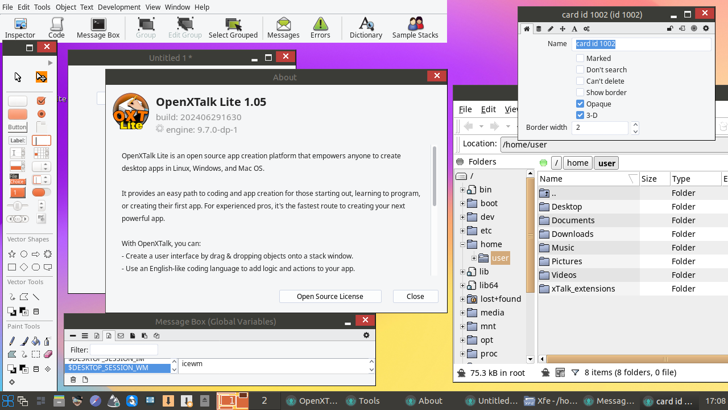Viewport: 728px width, 410px height.
Task: Select the paint spray can tool
Action: [48, 341]
